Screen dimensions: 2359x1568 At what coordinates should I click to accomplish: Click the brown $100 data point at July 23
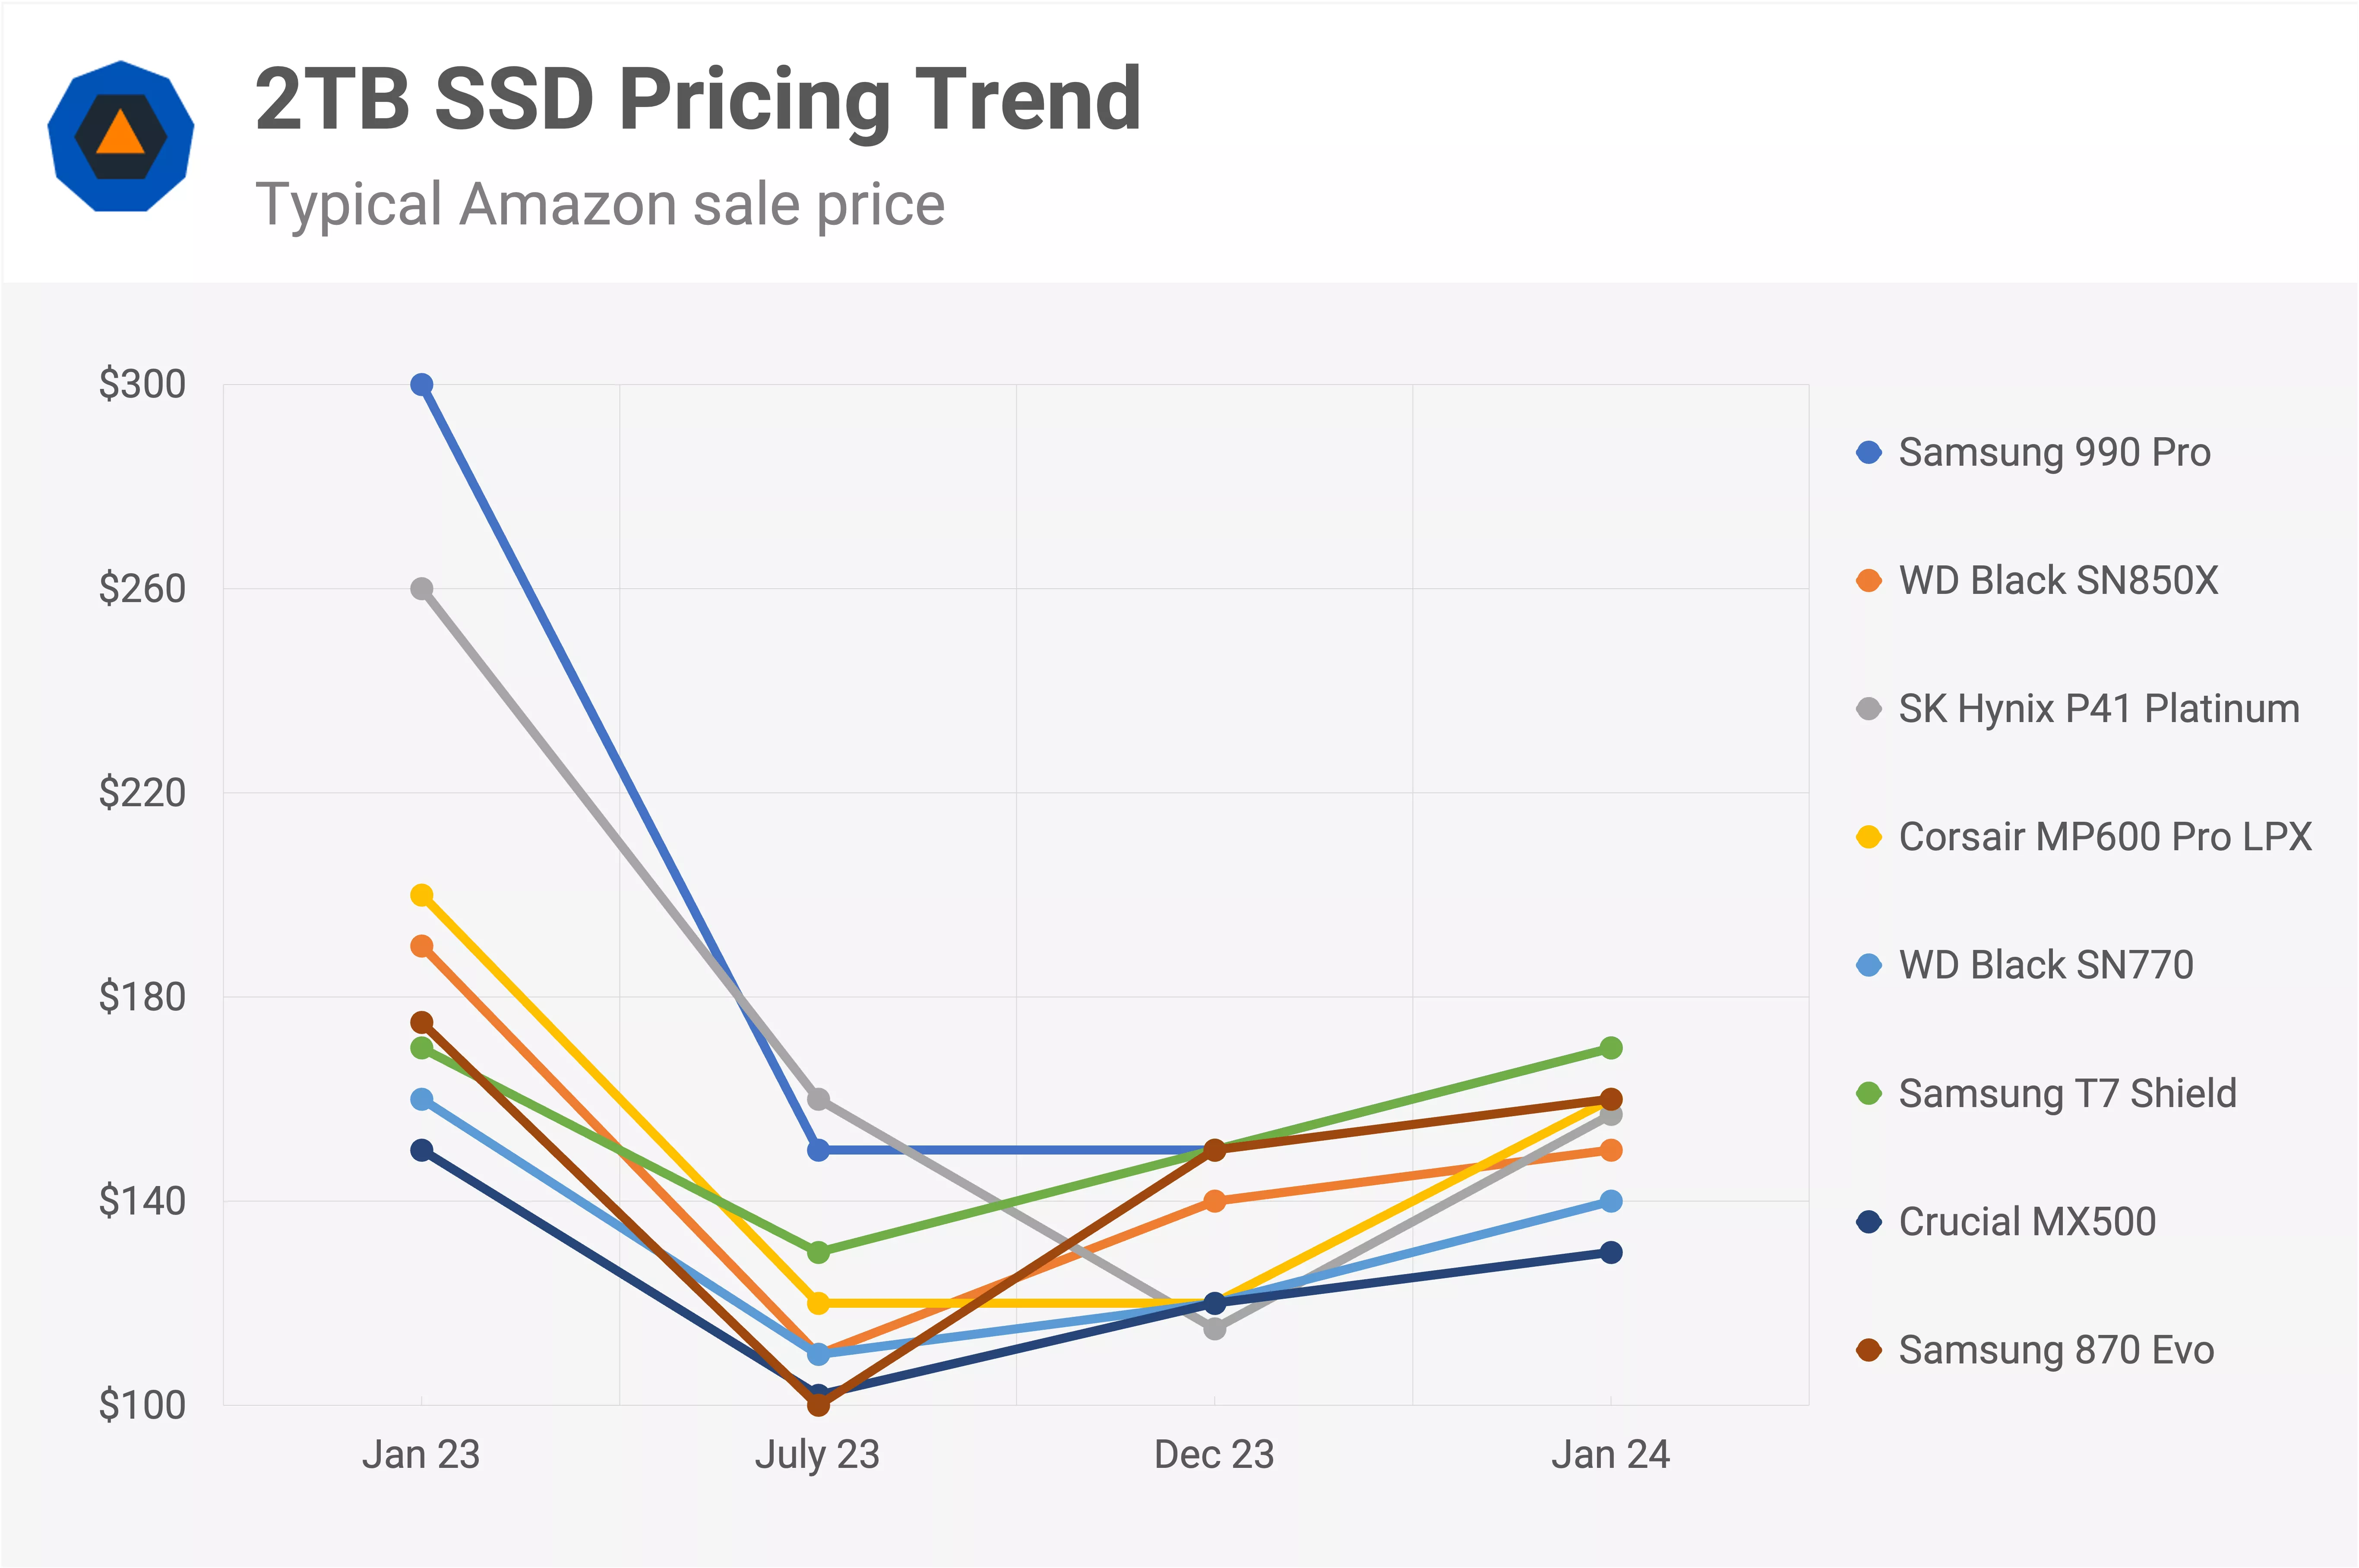coord(818,1405)
